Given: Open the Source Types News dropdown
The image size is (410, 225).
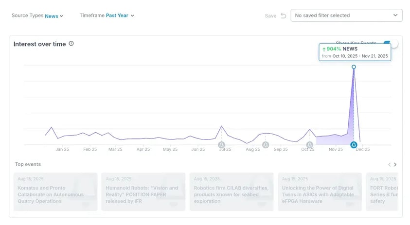Looking at the screenshot, I should tap(54, 16).
